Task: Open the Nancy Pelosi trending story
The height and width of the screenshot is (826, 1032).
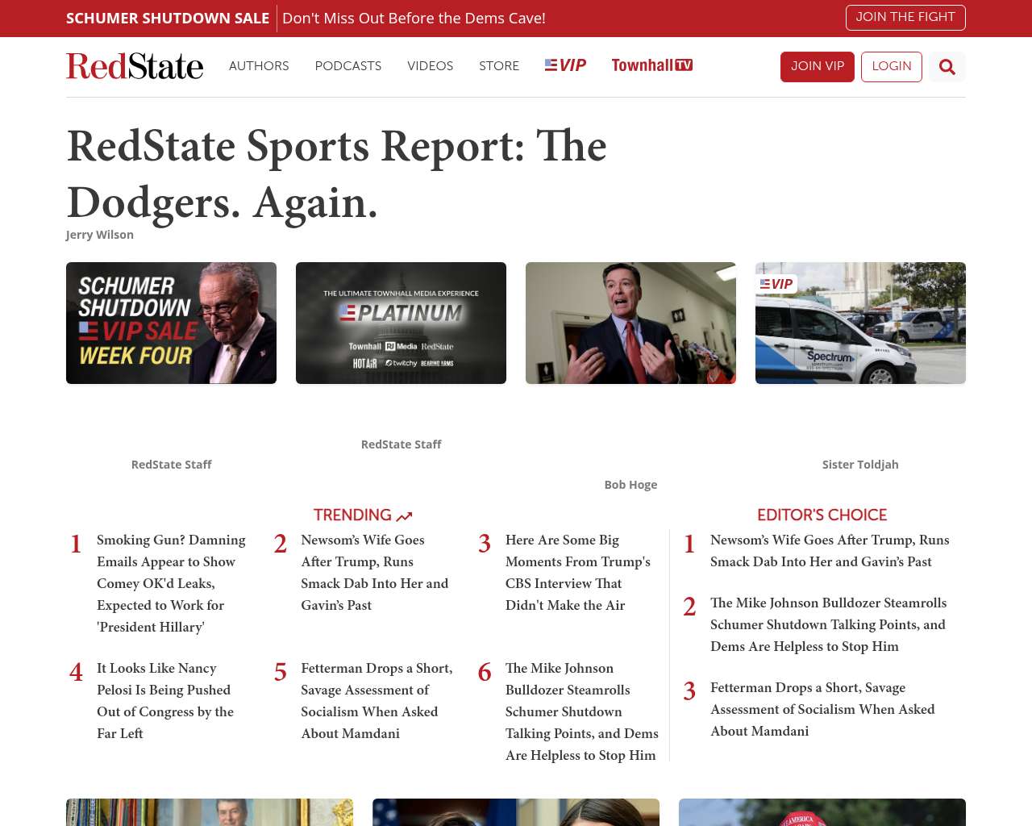Action: click(165, 701)
